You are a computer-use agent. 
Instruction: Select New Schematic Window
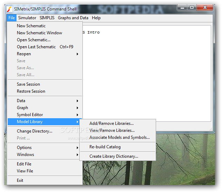(x=45, y=33)
